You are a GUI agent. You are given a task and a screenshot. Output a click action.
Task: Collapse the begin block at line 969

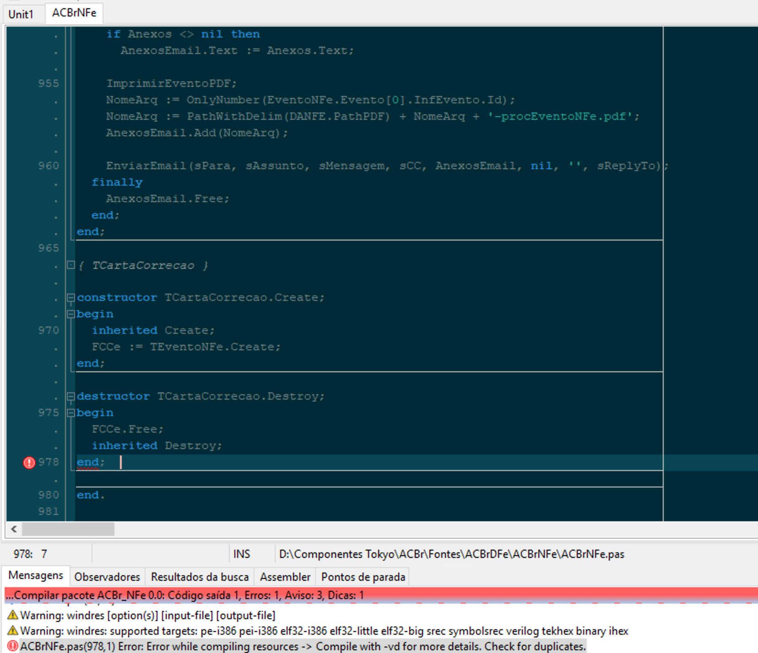[x=70, y=314]
